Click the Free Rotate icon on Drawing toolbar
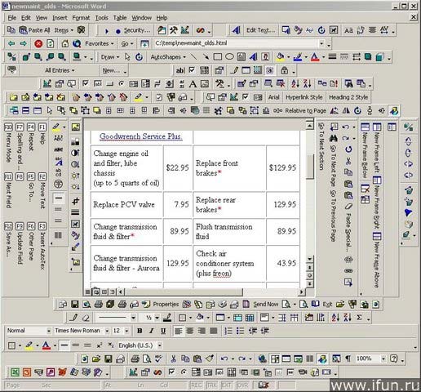Image resolution: width=421 pixels, height=392 pixels. click(140, 57)
